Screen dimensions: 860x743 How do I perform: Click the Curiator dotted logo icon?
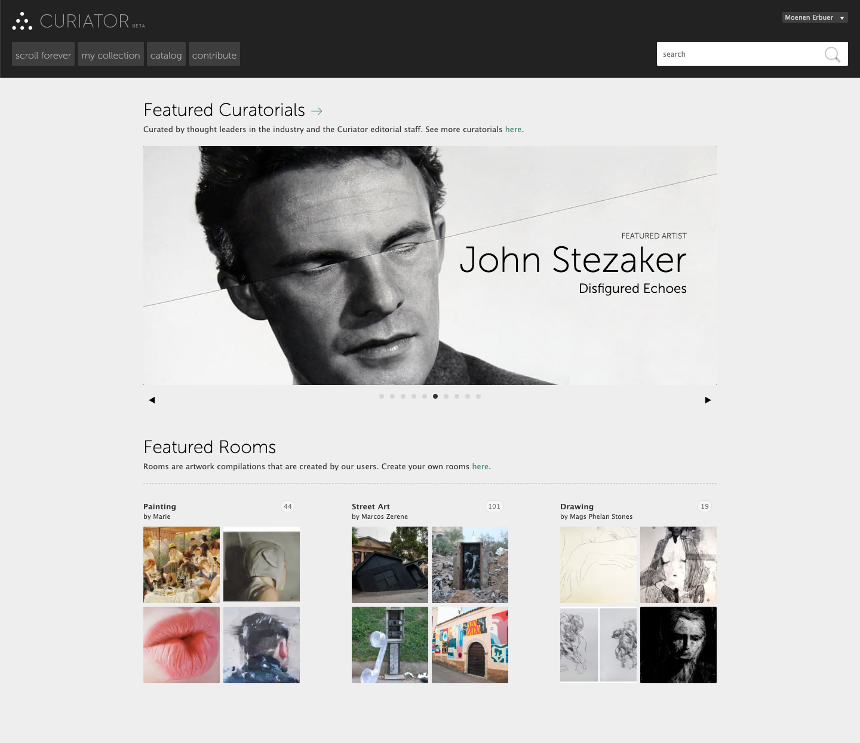point(22,21)
